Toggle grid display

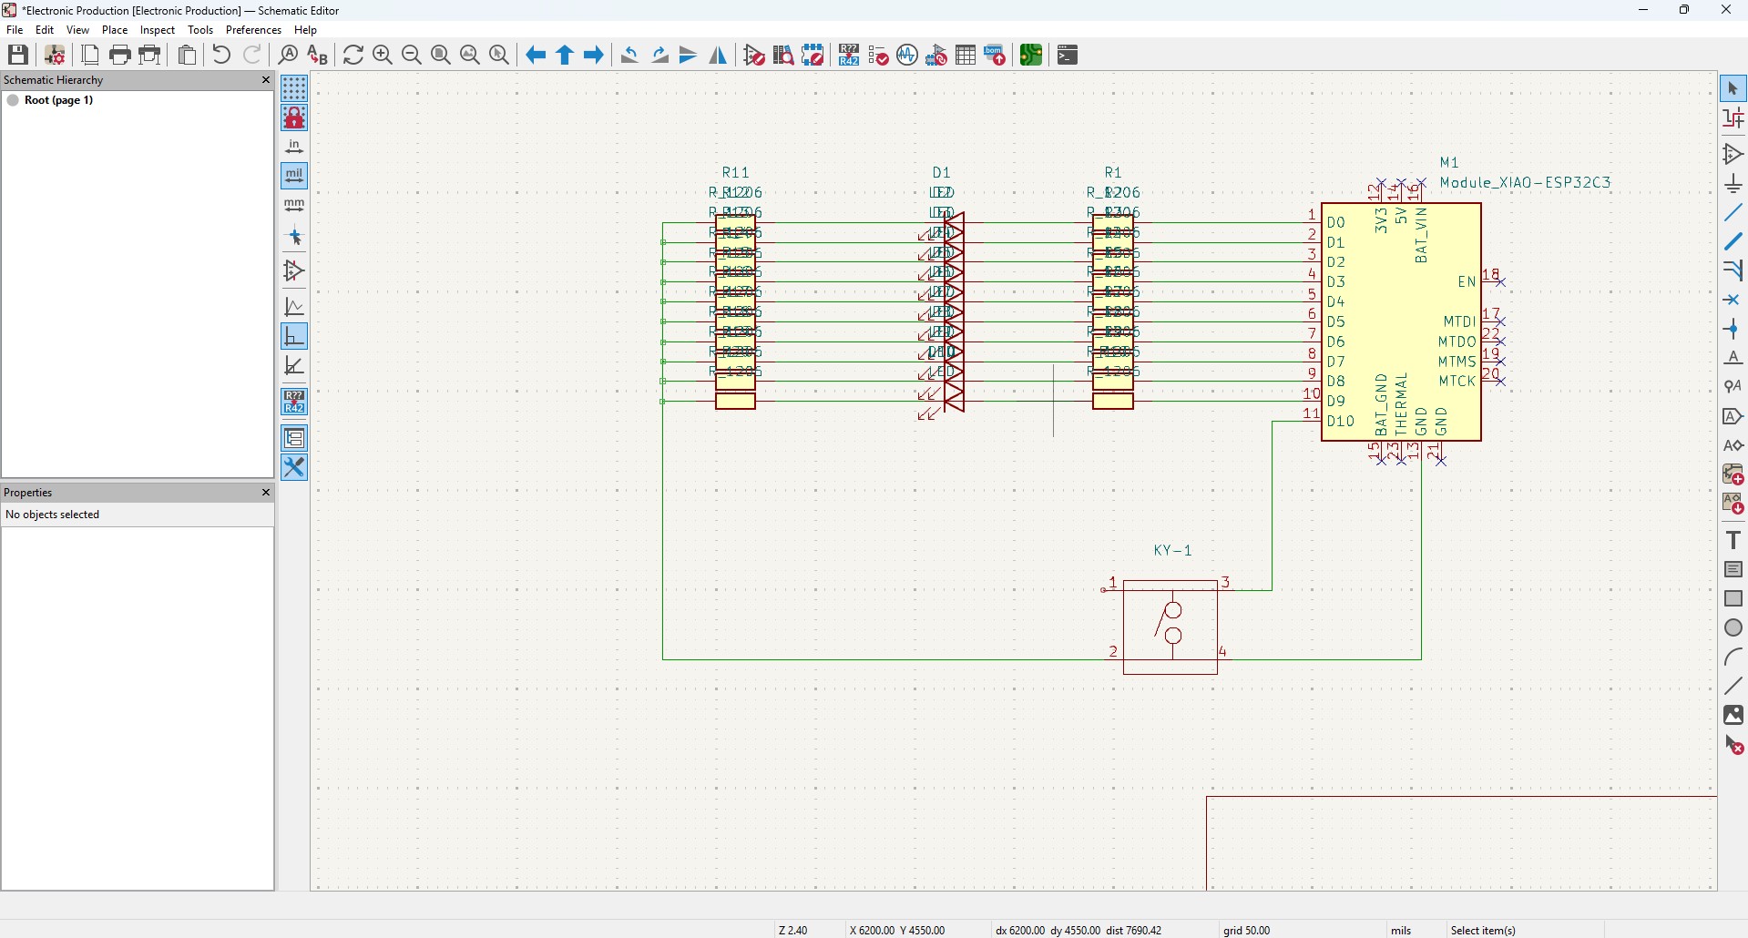(x=294, y=88)
